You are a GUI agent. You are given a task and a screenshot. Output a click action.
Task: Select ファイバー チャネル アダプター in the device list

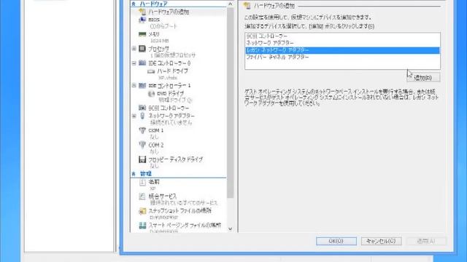coord(342,57)
